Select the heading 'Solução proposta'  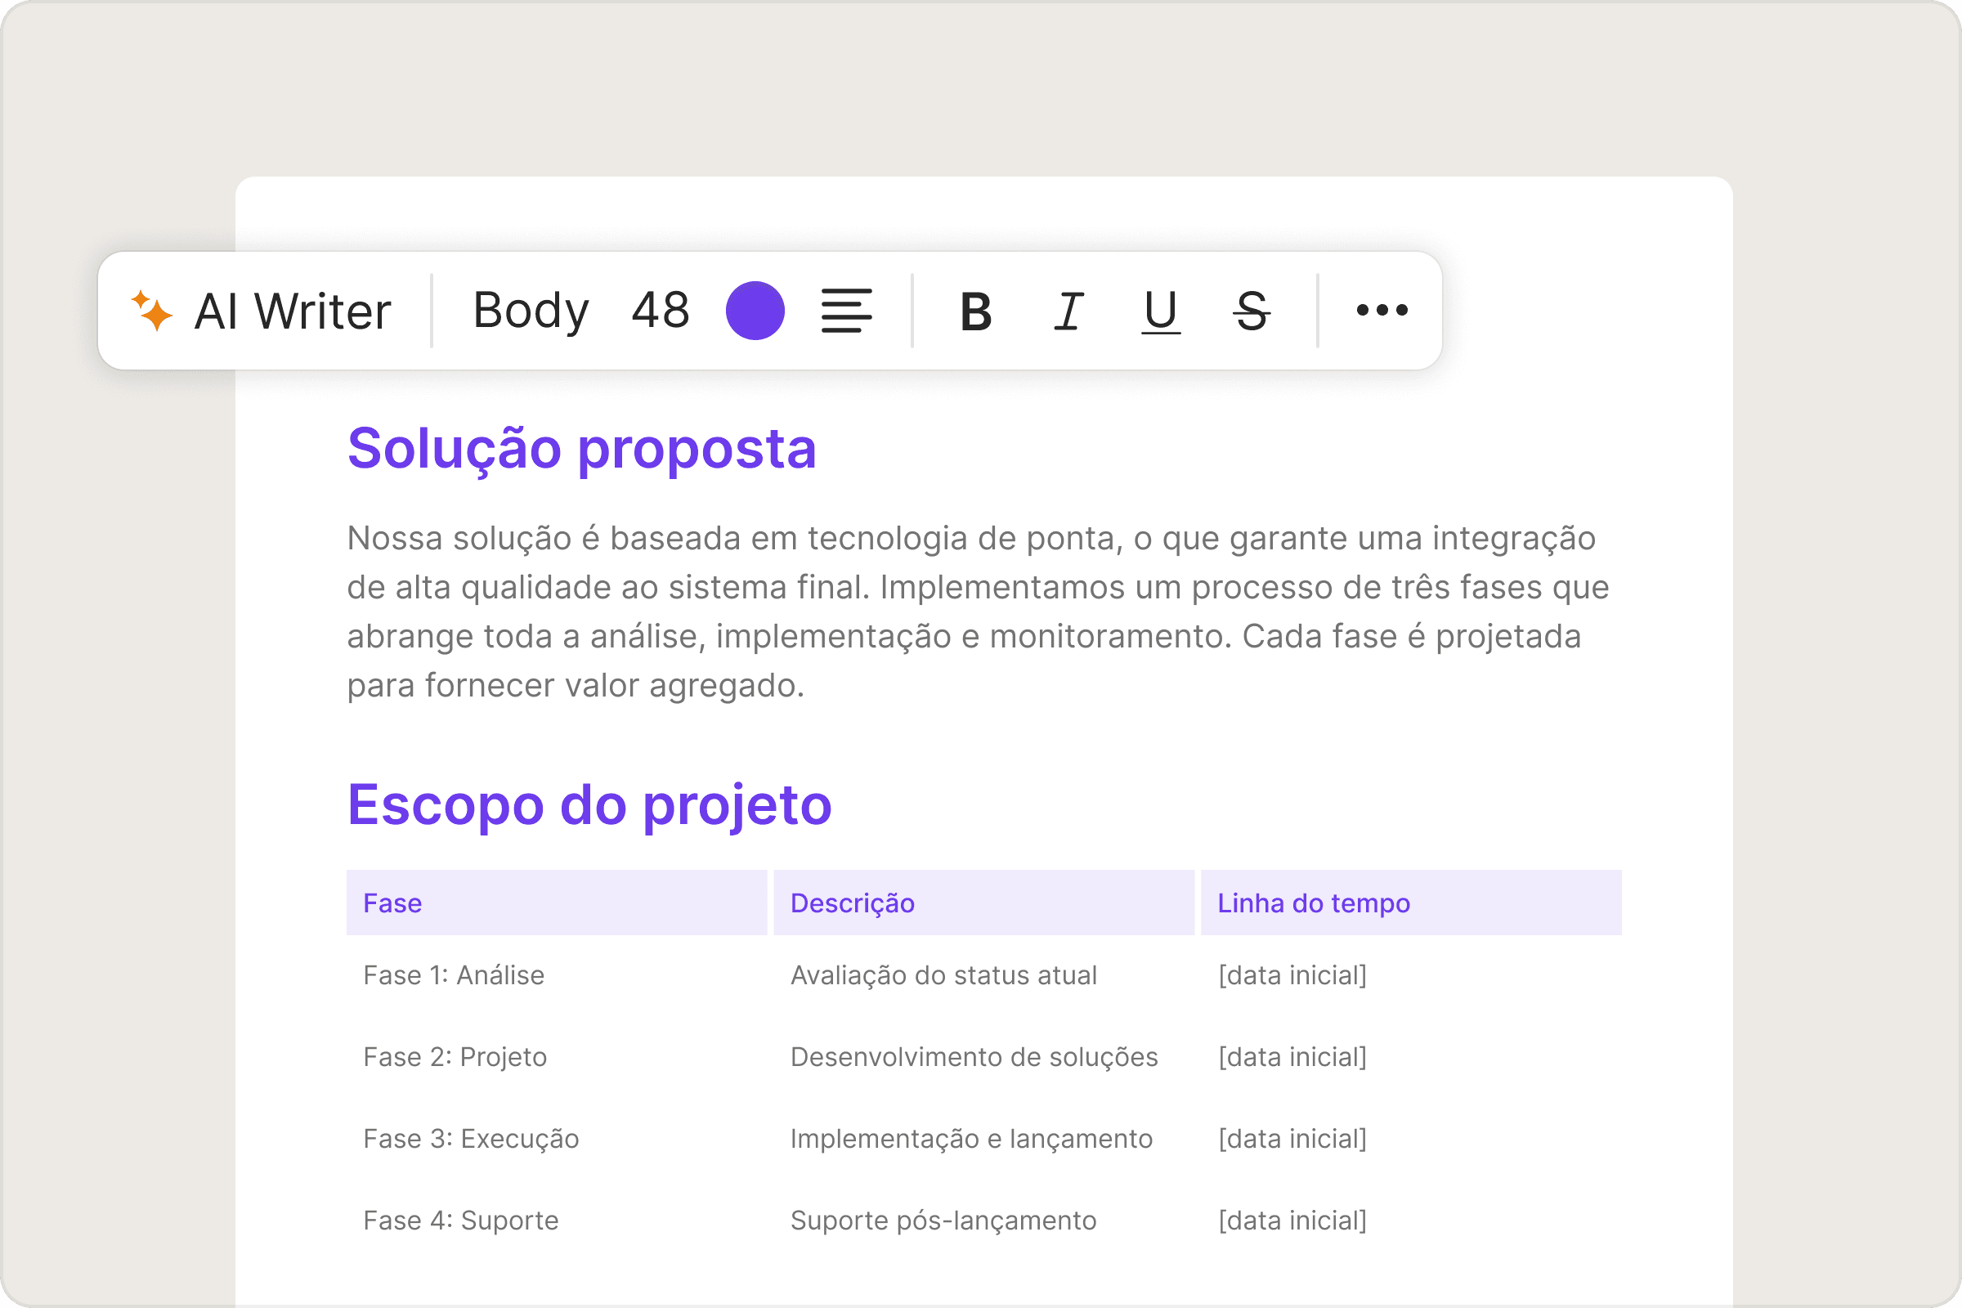coord(581,450)
